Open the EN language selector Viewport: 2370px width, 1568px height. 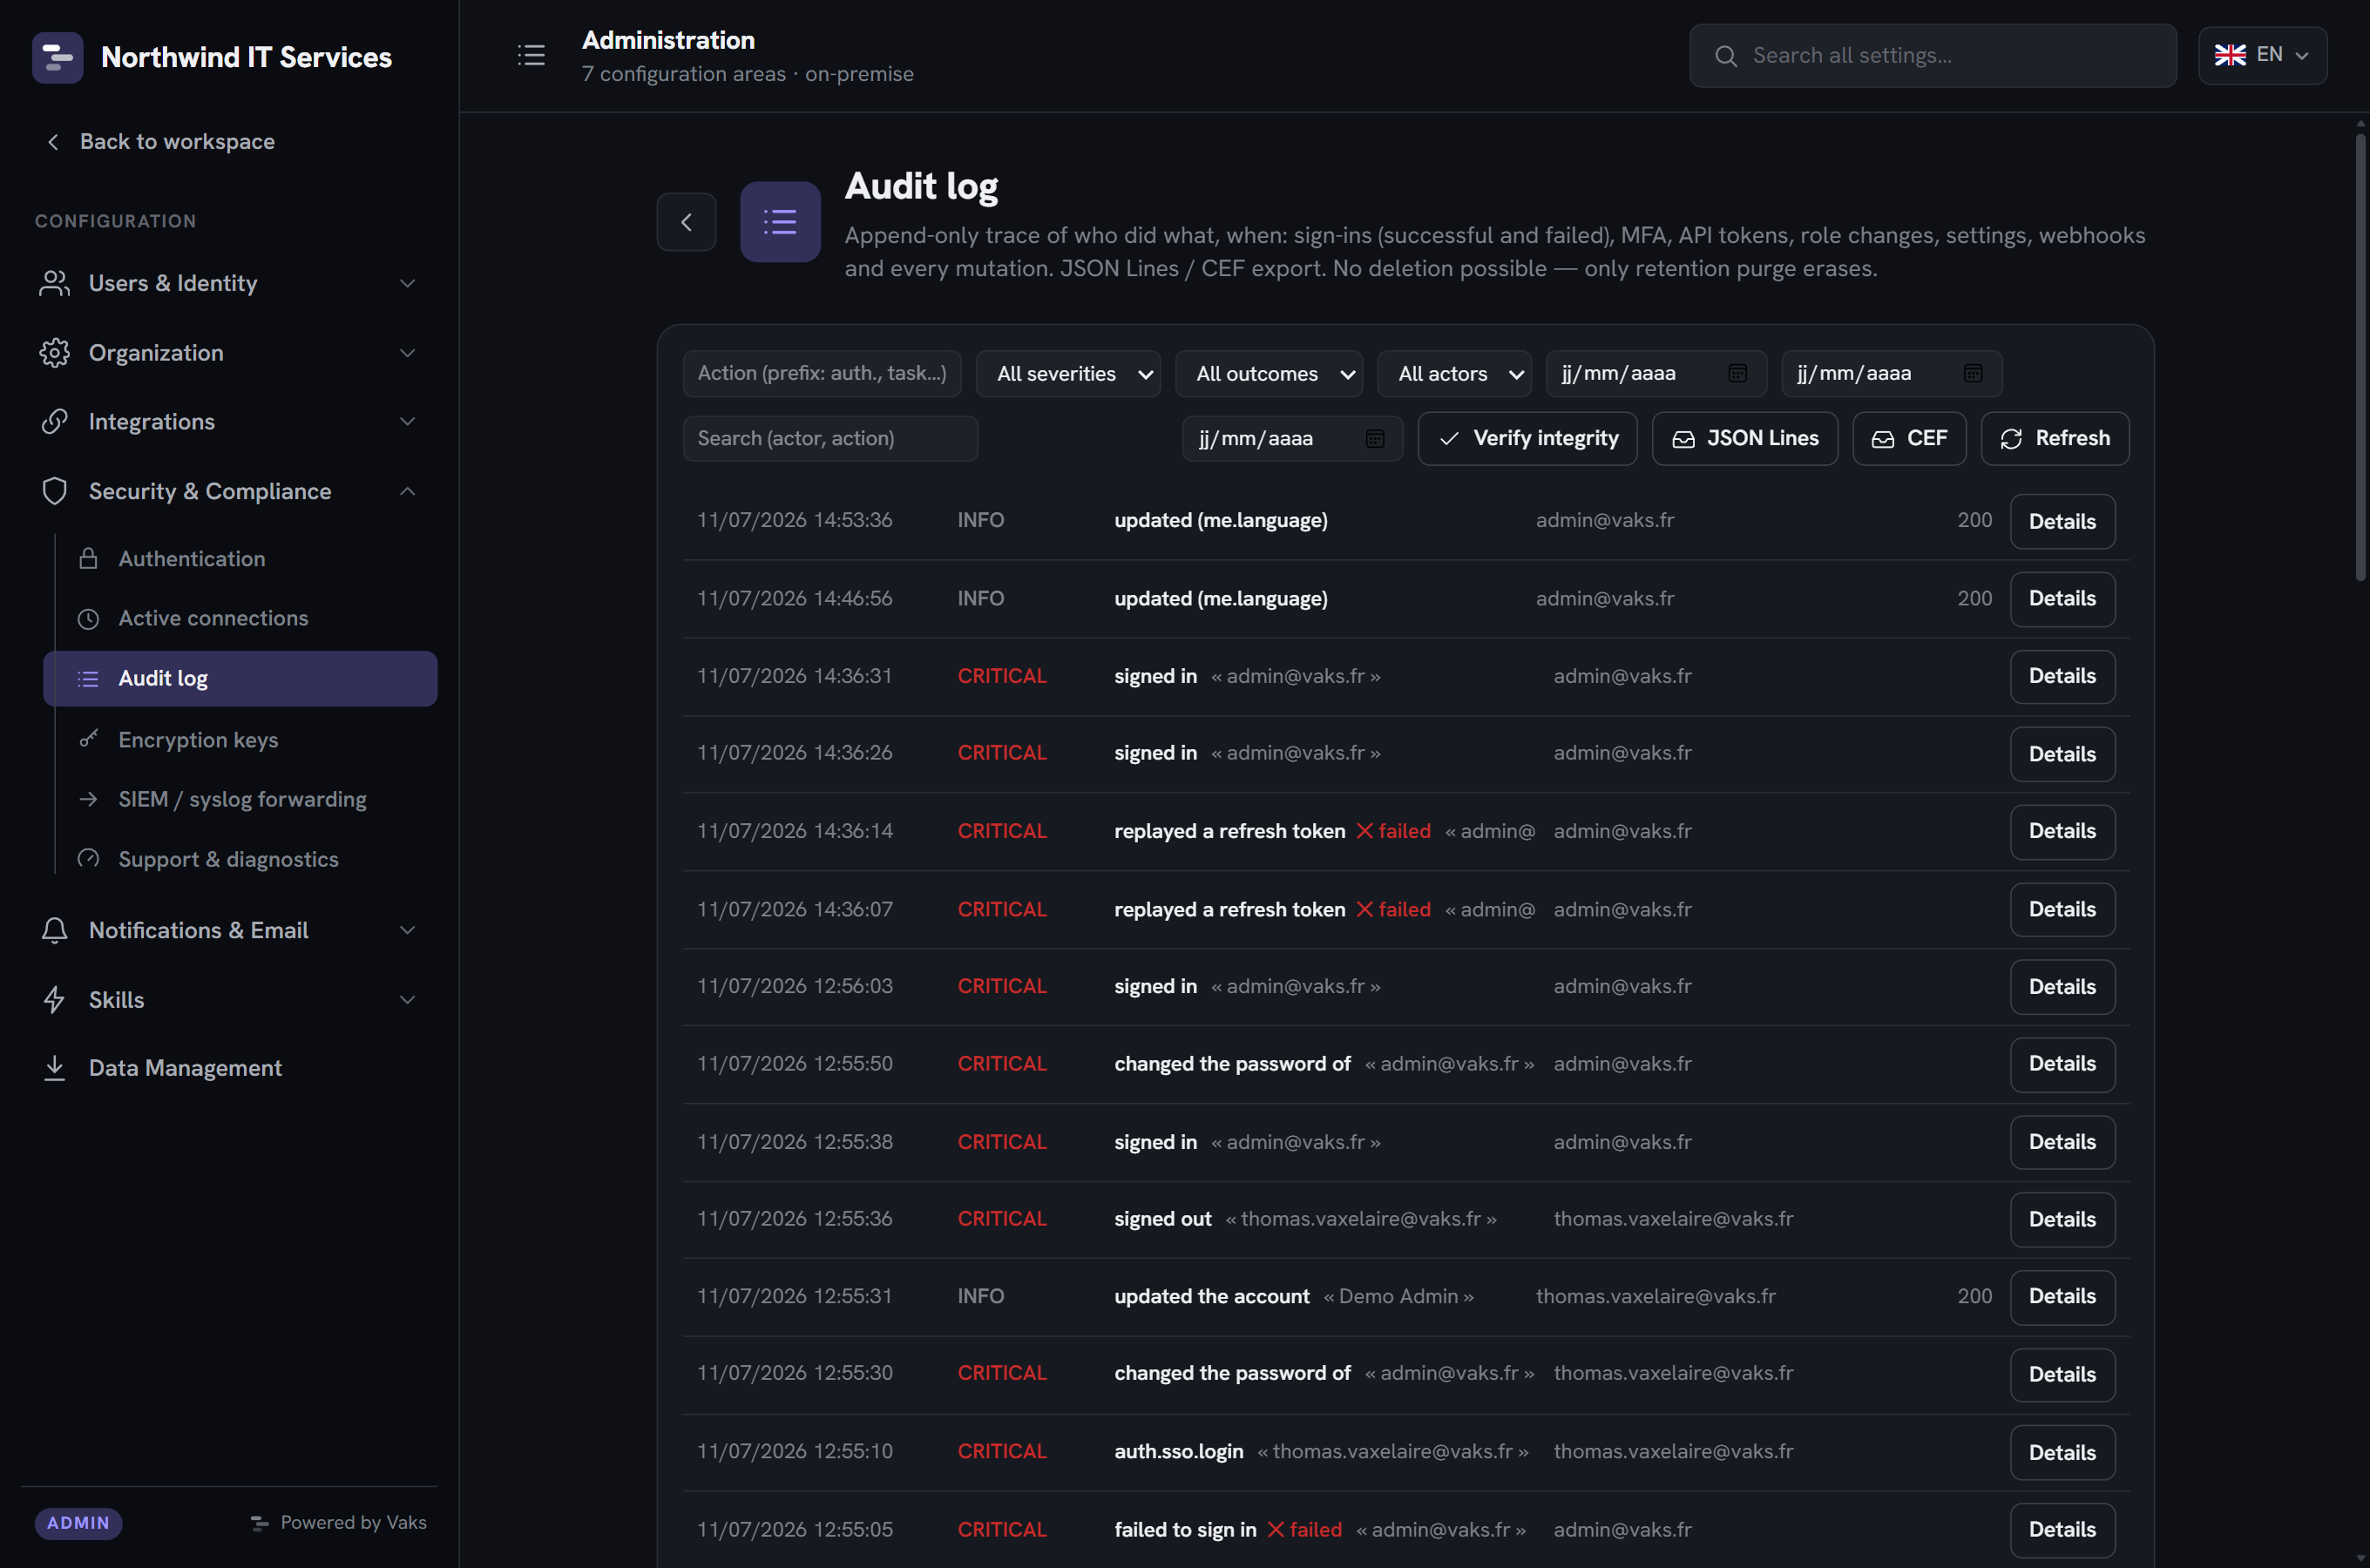pos(2262,55)
